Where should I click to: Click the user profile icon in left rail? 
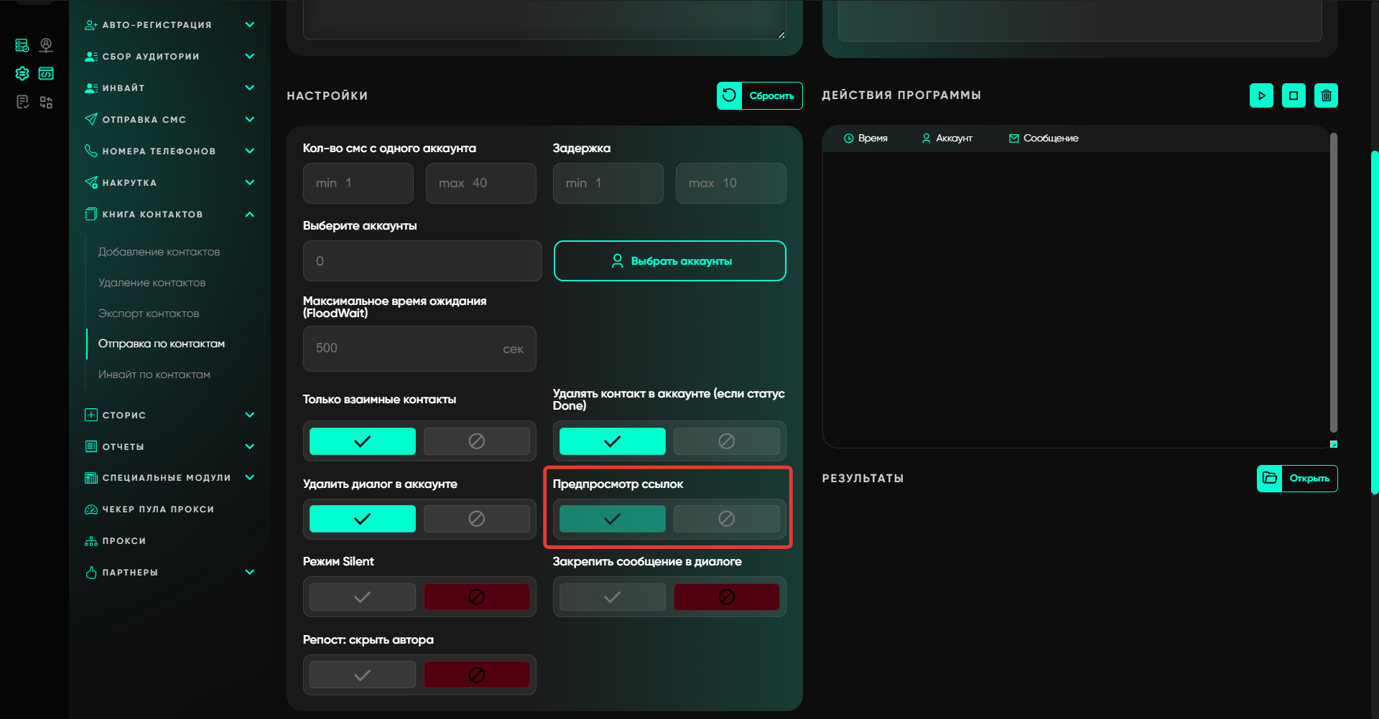click(46, 45)
